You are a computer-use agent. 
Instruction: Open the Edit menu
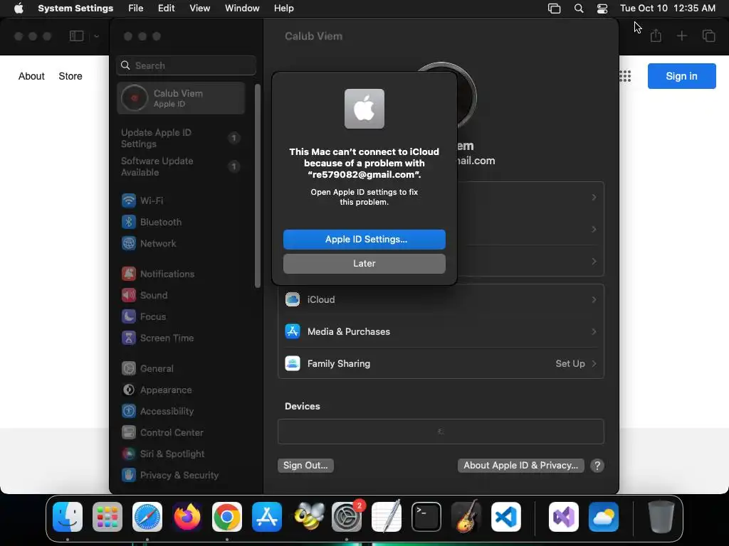point(166,9)
